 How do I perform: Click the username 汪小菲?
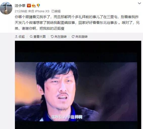pos(20,6)
